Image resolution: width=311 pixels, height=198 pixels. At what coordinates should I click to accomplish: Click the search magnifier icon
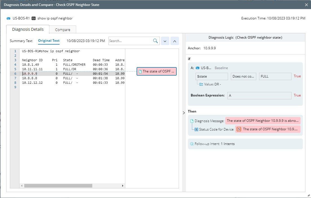(x=155, y=41)
